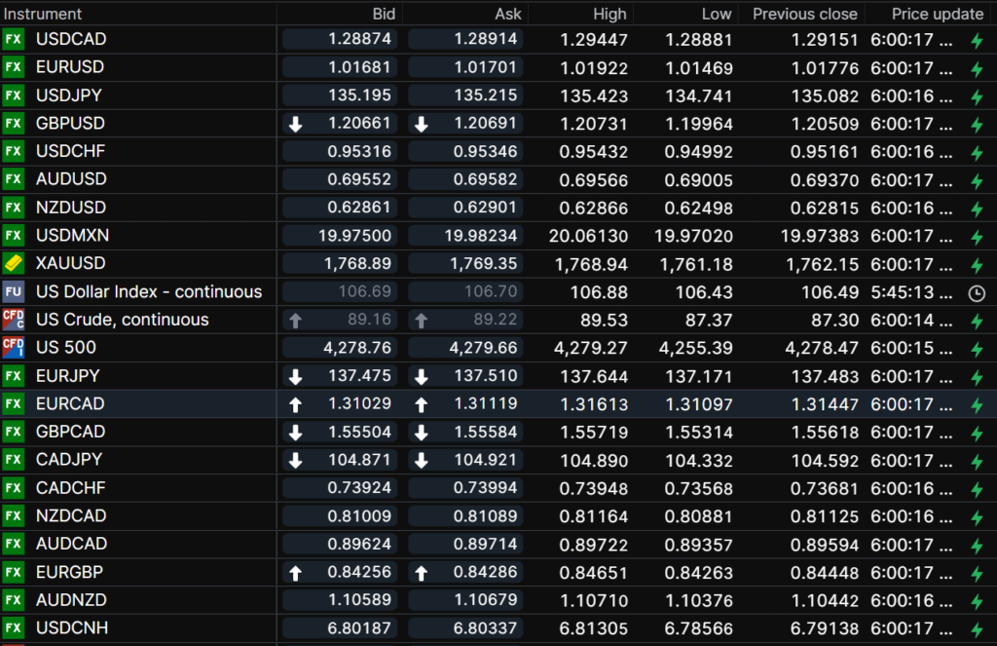Click the Ask column header
The height and width of the screenshot is (646, 997).
click(x=508, y=14)
